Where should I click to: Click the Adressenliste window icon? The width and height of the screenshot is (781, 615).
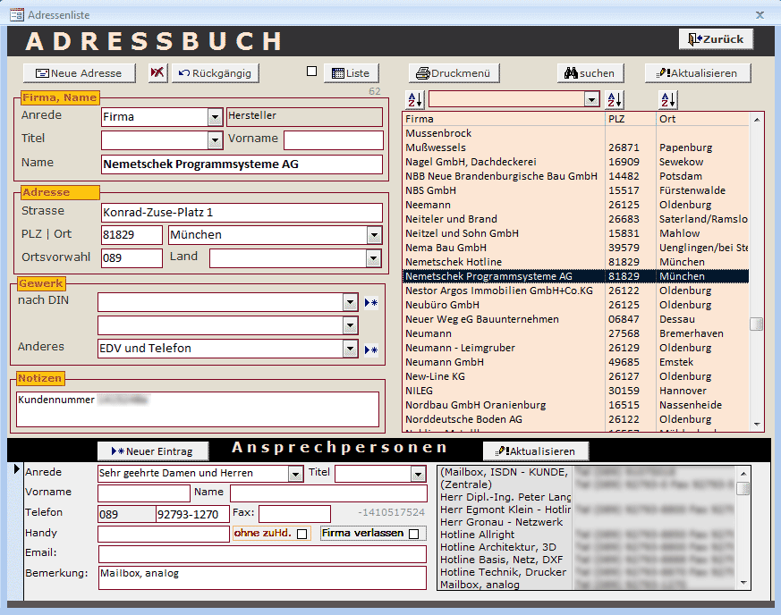tap(16, 15)
